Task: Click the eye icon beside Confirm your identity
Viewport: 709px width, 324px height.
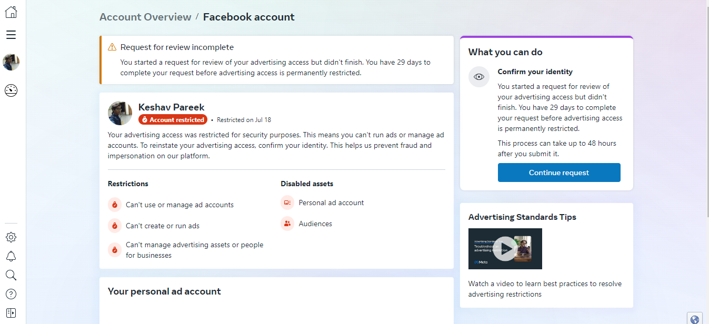Action: (x=479, y=77)
